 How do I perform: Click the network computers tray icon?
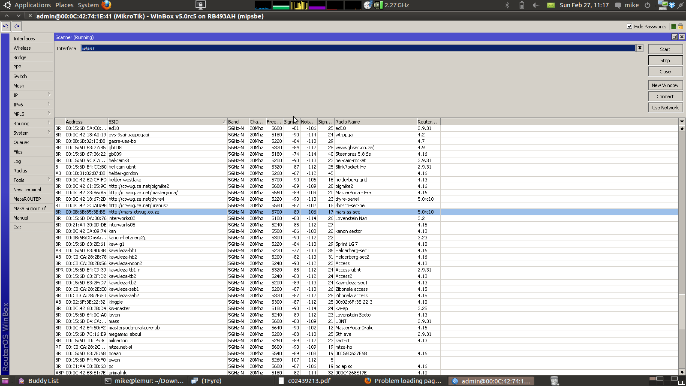(x=662, y=5)
